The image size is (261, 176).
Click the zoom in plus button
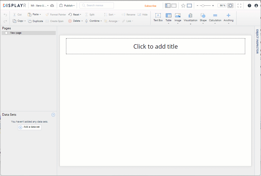[x=213, y=6]
